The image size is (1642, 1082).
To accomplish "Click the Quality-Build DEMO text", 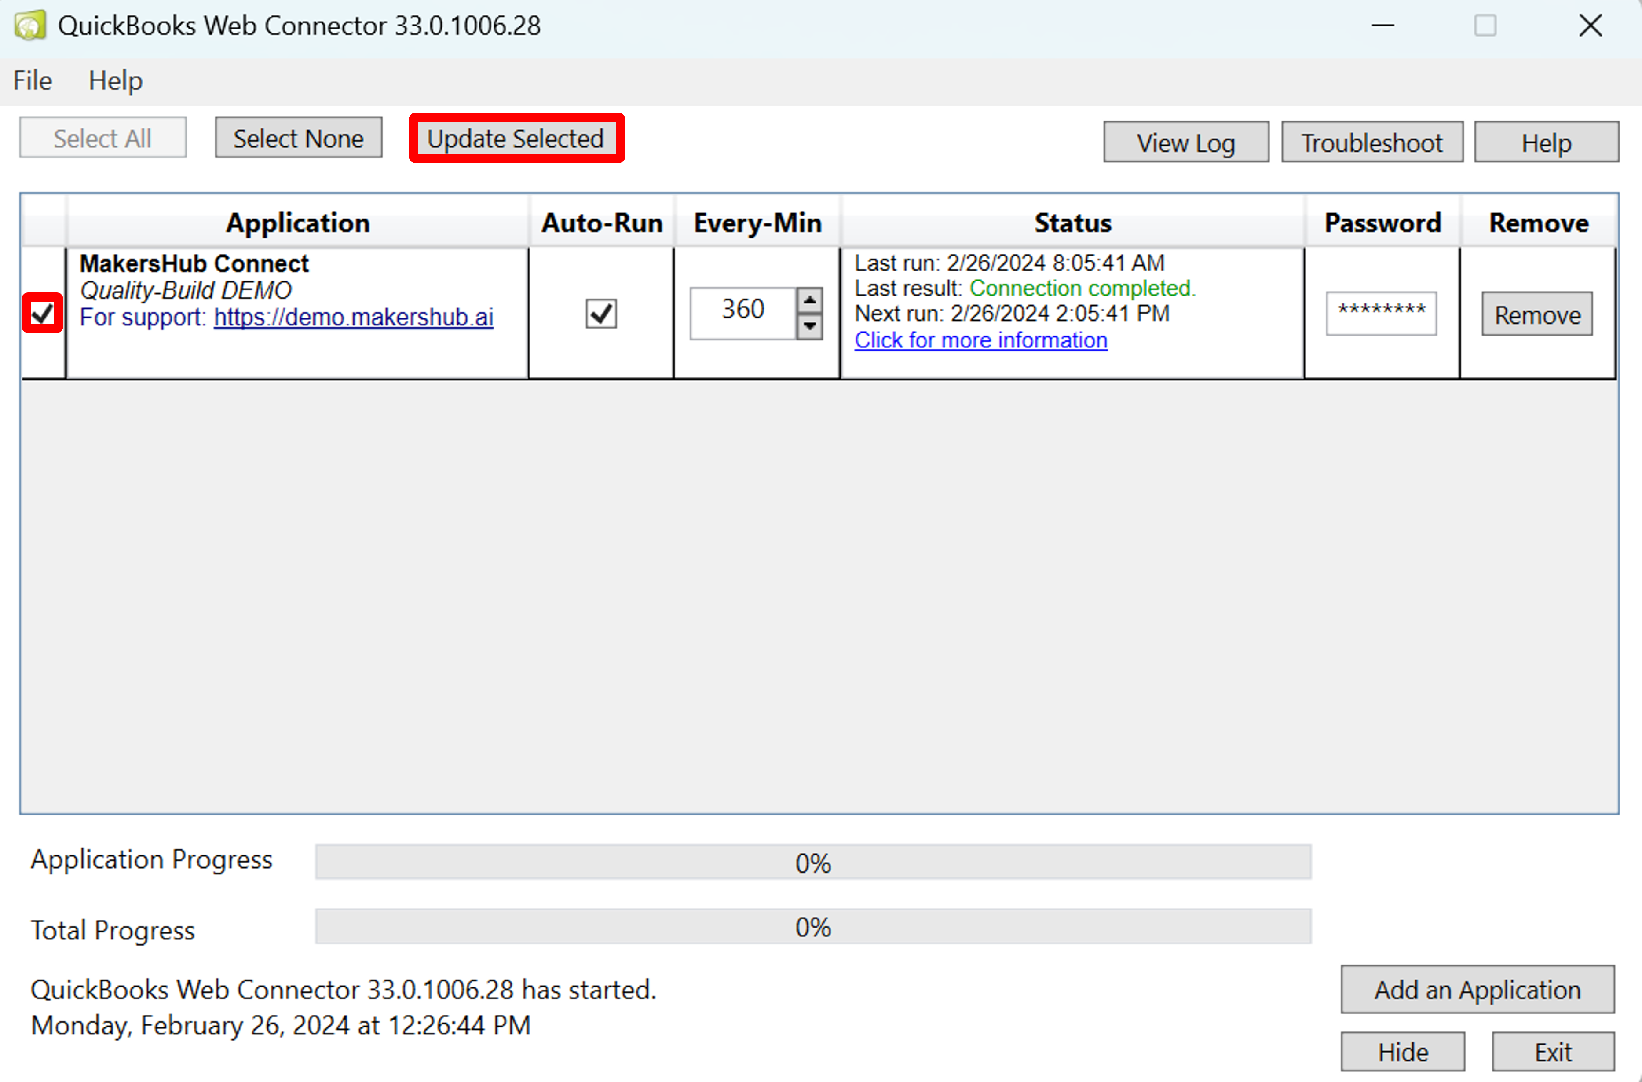I will tap(186, 290).
